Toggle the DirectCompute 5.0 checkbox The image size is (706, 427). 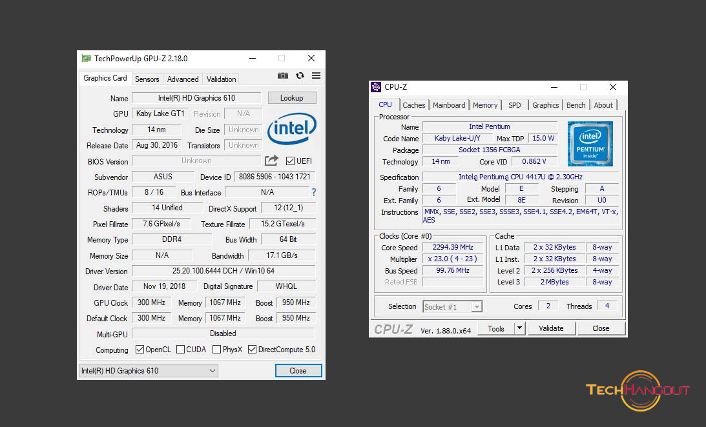click(x=252, y=349)
